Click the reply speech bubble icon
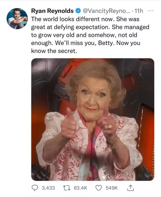161x197 pixels. coord(35,188)
